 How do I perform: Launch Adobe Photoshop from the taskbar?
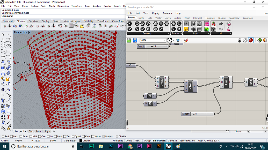pos(111,146)
